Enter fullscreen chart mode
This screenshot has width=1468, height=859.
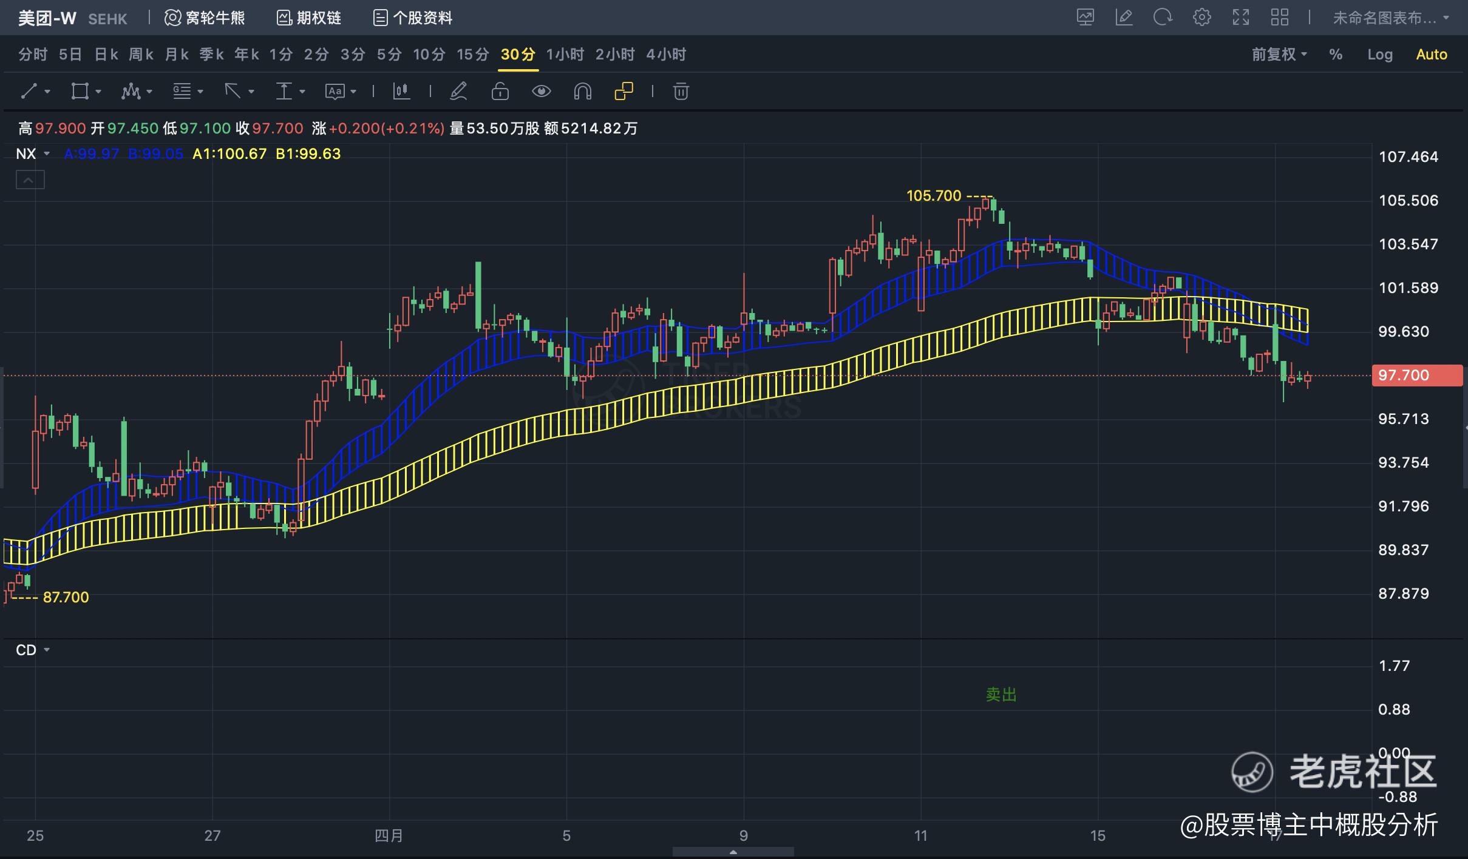(x=1240, y=18)
